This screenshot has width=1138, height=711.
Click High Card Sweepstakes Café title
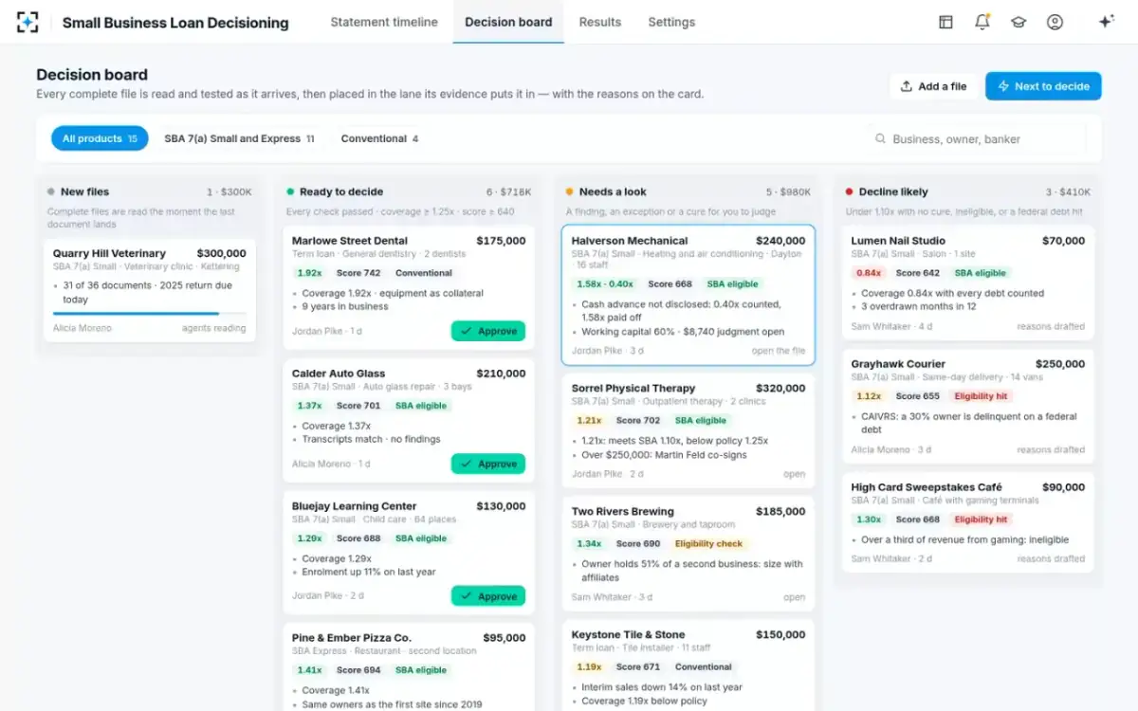click(x=927, y=487)
